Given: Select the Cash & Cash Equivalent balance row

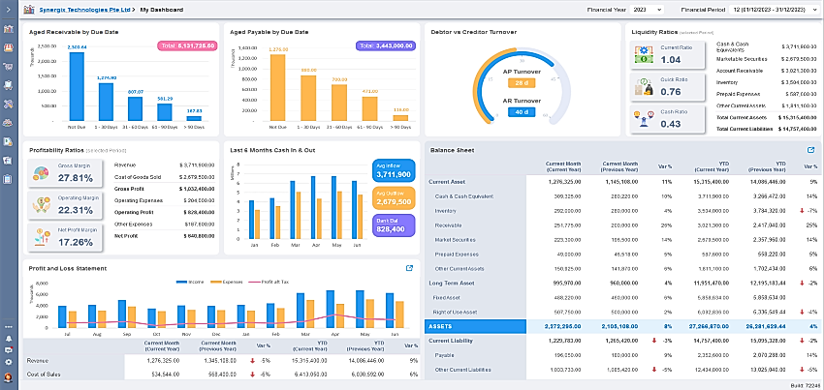Looking at the screenshot, I should 623,196.
